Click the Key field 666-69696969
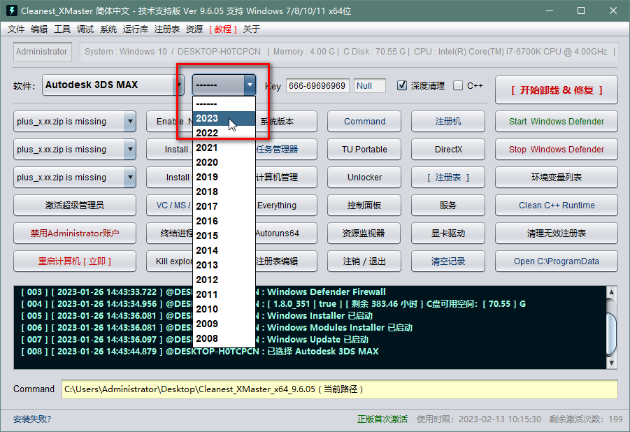This screenshot has height=432, width=630. (x=317, y=85)
